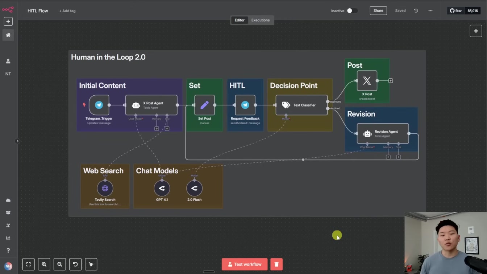This screenshot has height=274, width=487.
Task: Add a Tool sub-node to Revision Agent
Action: pos(399,157)
